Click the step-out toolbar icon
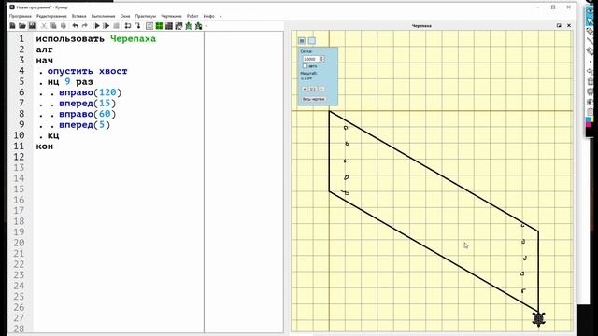The height and width of the screenshot is (336, 598). point(137,26)
